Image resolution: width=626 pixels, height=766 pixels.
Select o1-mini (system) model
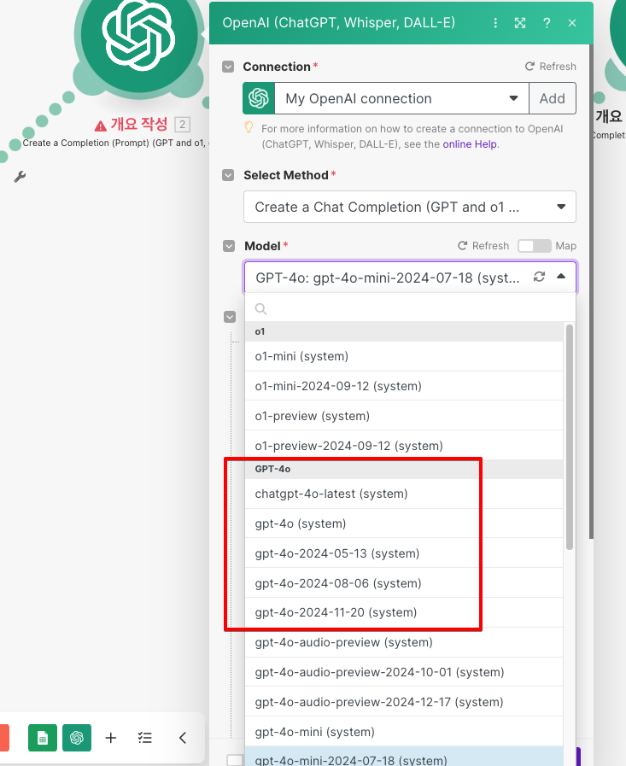404,356
